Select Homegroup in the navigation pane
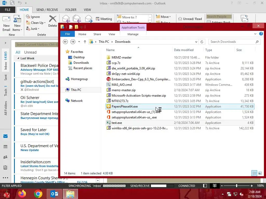Viewport: 266px width, 199px height. click(77, 79)
